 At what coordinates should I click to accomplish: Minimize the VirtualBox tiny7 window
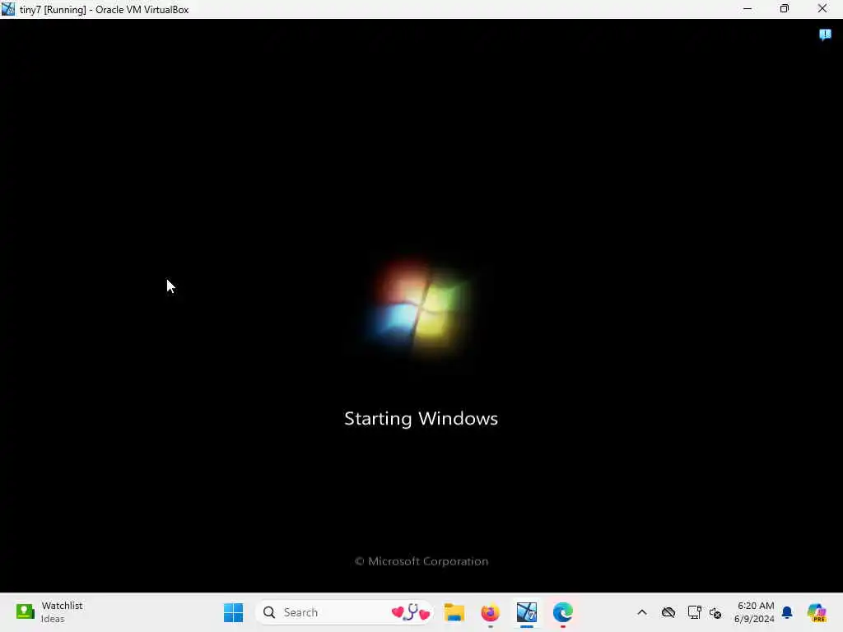748,9
